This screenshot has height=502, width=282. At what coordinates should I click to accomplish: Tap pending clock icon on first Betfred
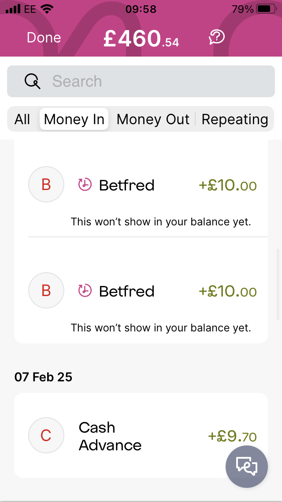click(85, 184)
